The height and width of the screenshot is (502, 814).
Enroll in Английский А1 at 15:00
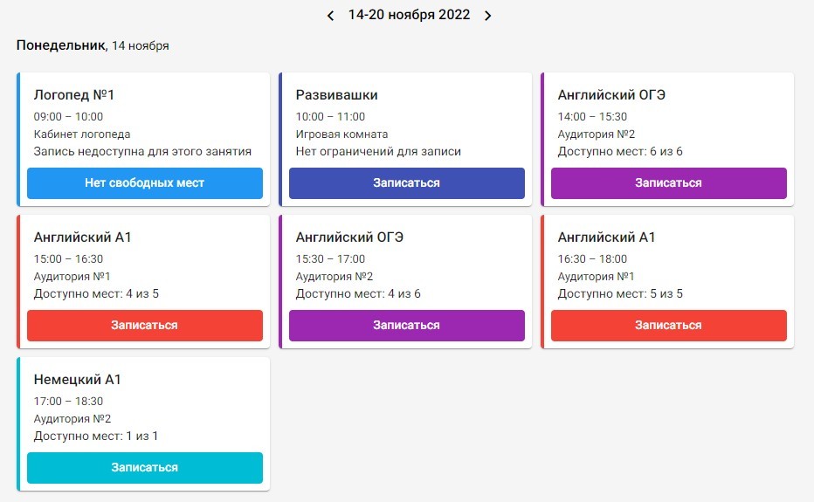coord(145,326)
